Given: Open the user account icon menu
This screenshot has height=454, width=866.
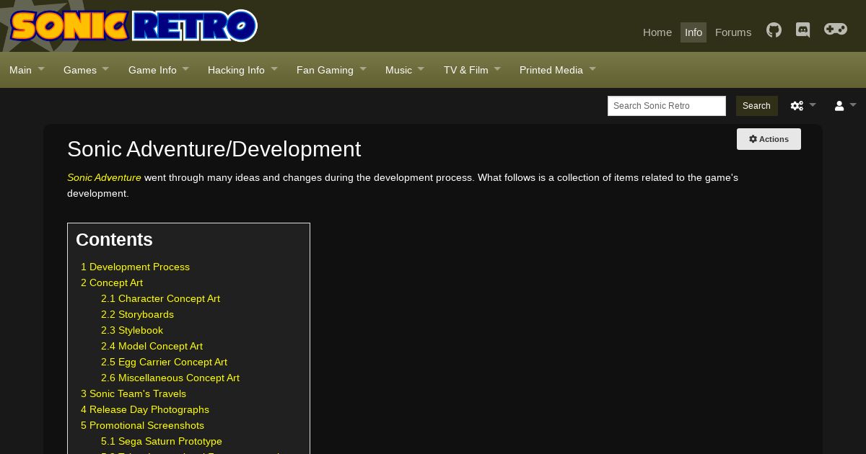Looking at the screenshot, I should [845, 105].
